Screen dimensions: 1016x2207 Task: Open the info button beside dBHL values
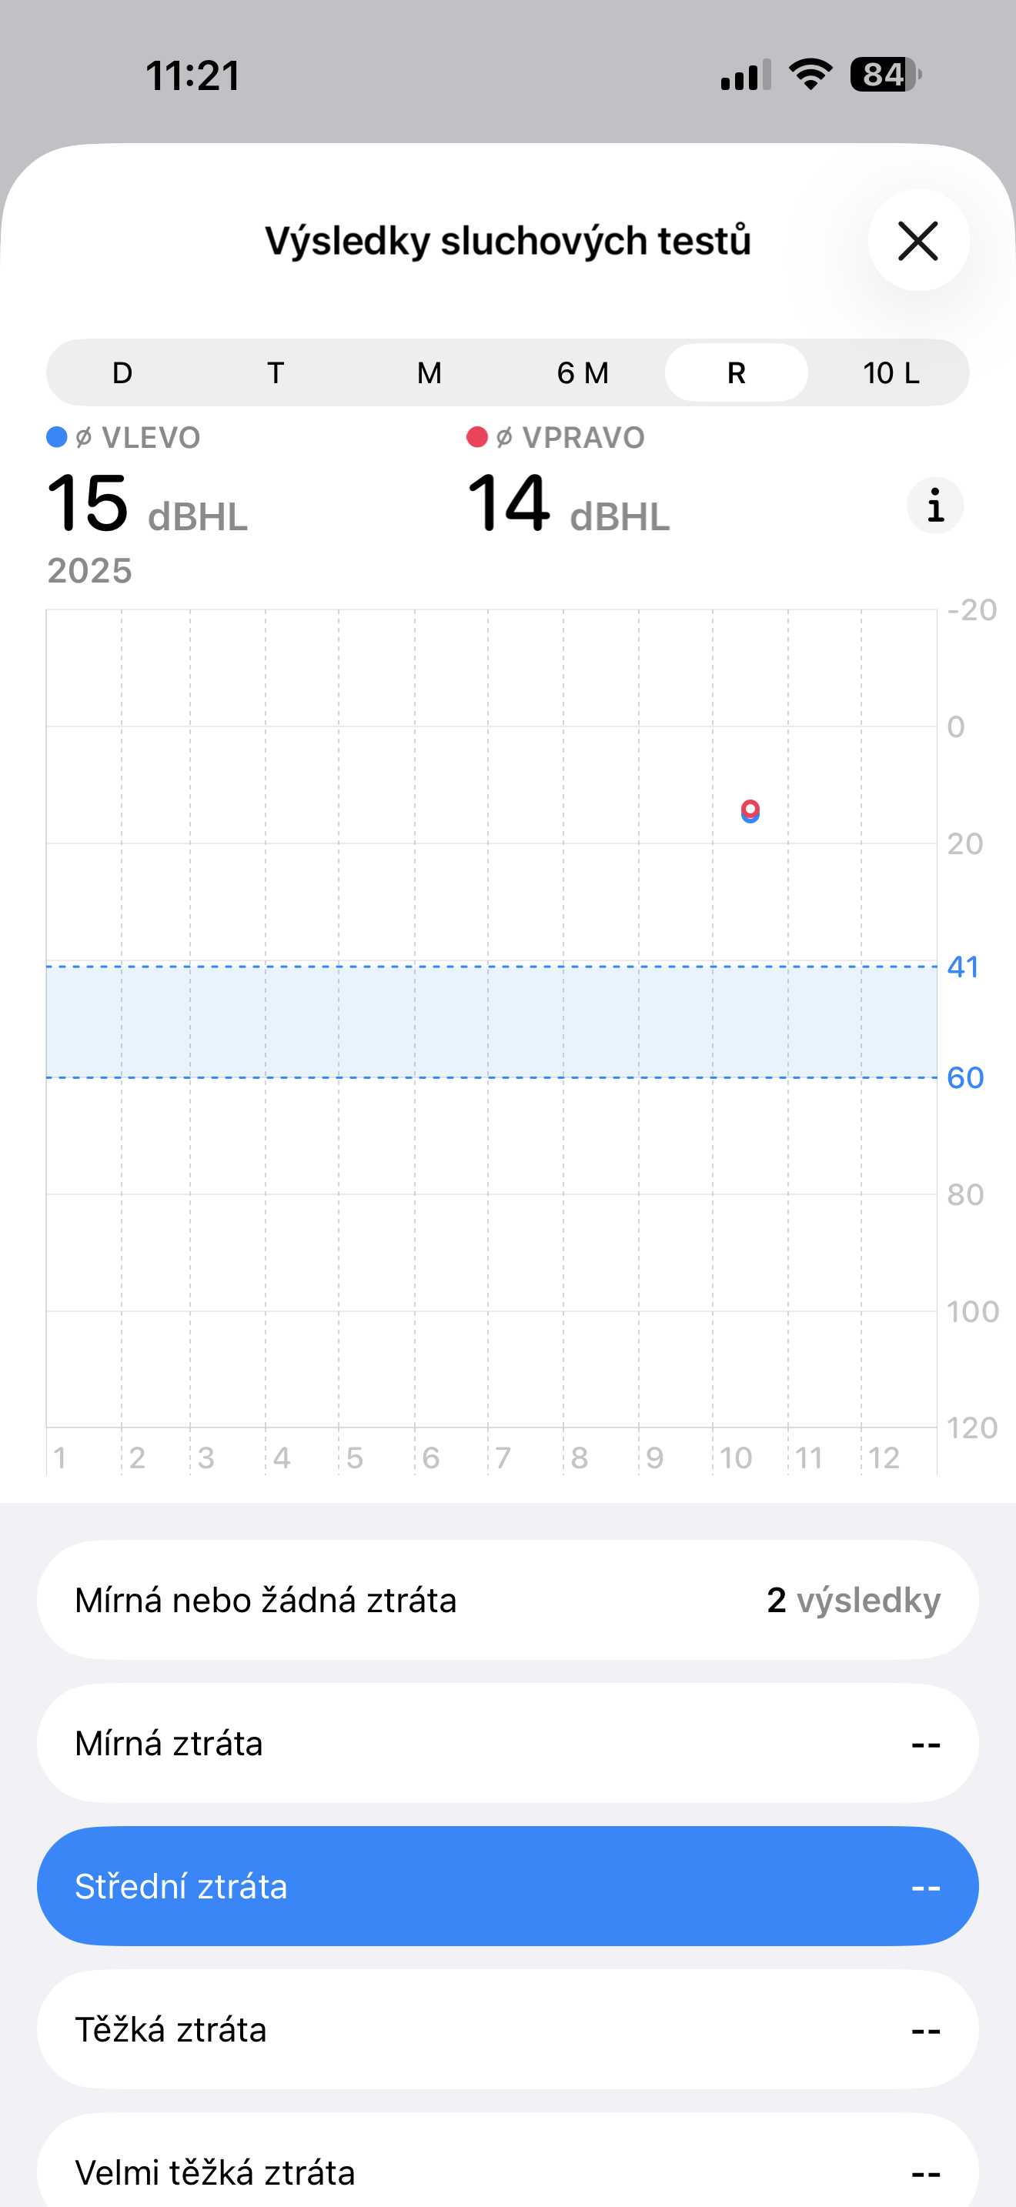pyautogui.click(x=934, y=506)
